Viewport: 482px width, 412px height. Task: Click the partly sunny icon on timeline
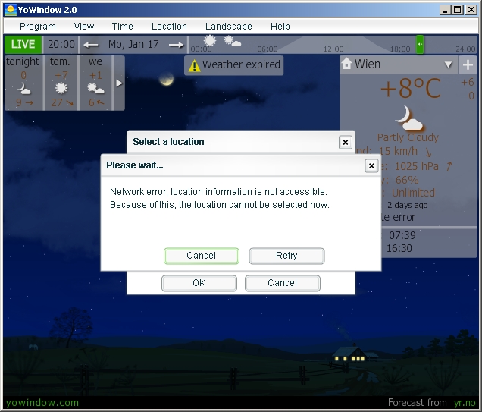click(233, 41)
